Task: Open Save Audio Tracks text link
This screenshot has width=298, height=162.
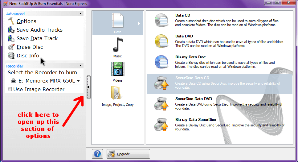Action: (x=39, y=30)
